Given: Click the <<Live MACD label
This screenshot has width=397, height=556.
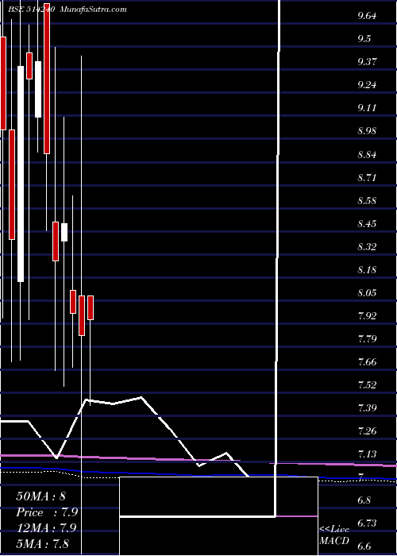Looking at the screenshot, I should [x=334, y=535].
